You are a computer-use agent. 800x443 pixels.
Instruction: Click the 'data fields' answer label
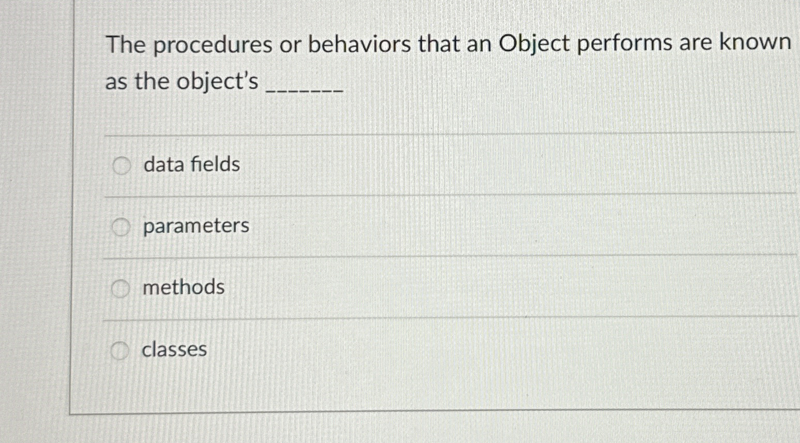tap(190, 164)
